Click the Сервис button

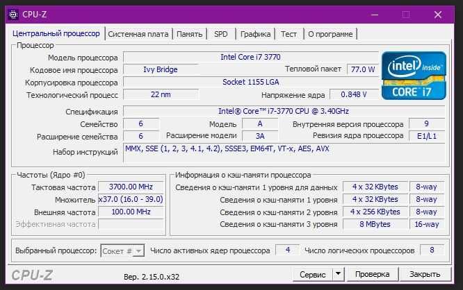pyautogui.click(x=312, y=274)
